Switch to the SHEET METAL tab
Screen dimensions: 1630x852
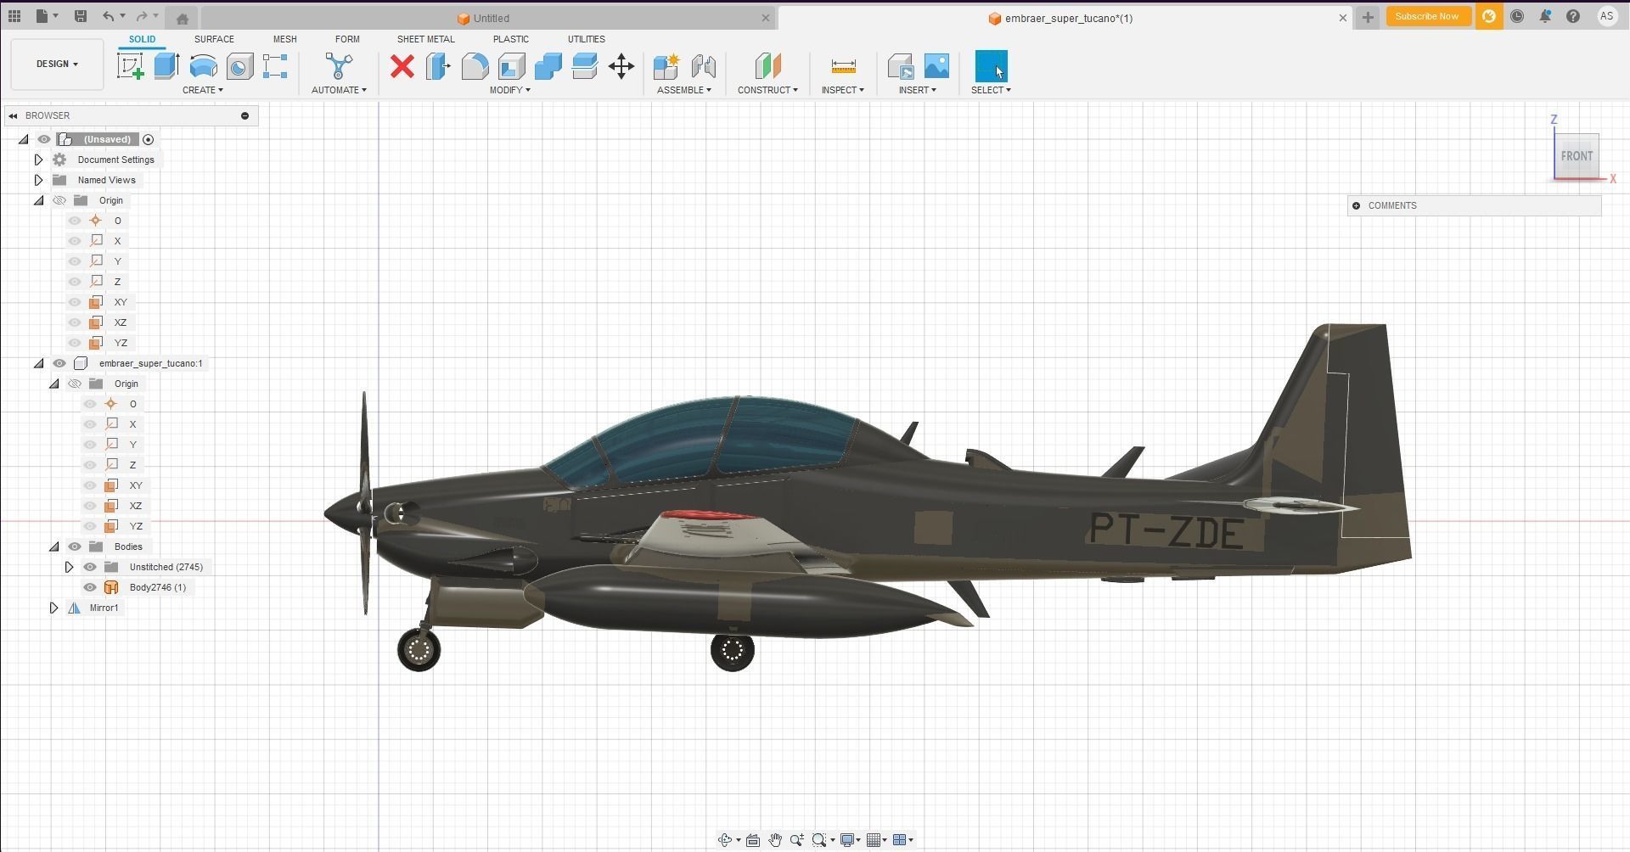425,39
